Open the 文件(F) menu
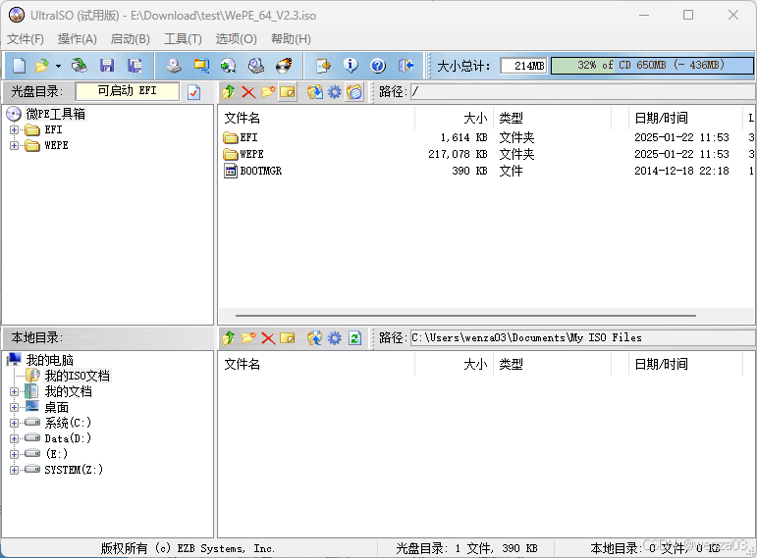 [26, 39]
